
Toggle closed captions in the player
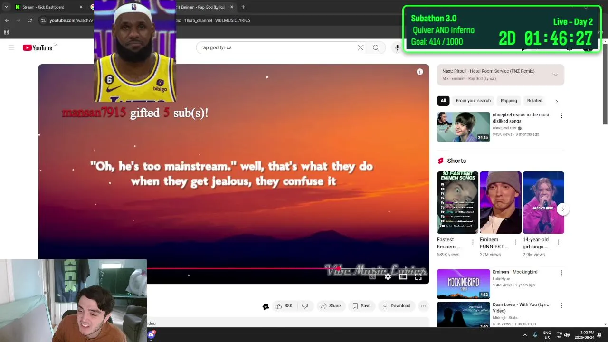[x=373, y=276]
